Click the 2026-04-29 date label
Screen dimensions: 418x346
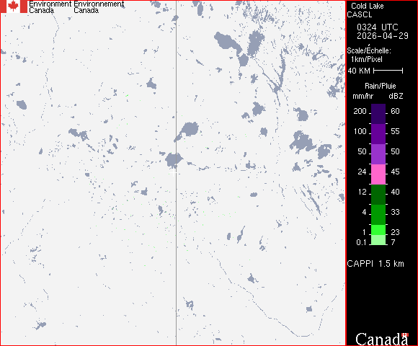click(383, 36)
